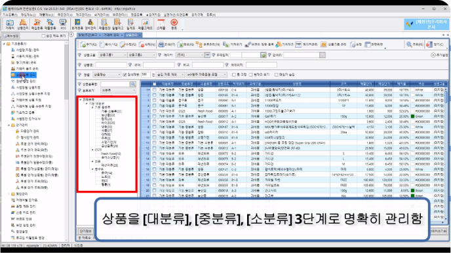Open the 회계등록 toolbar icon
451x253 pixels.
pyautogui.click(x=77, y=24)
